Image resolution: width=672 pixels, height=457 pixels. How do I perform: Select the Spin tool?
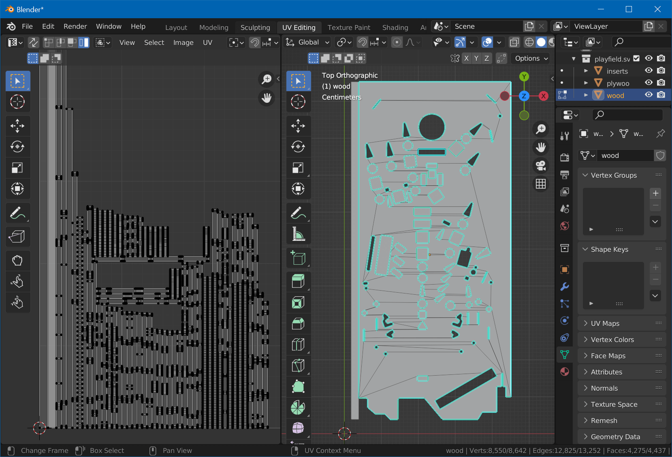click(x=299, y=408)
